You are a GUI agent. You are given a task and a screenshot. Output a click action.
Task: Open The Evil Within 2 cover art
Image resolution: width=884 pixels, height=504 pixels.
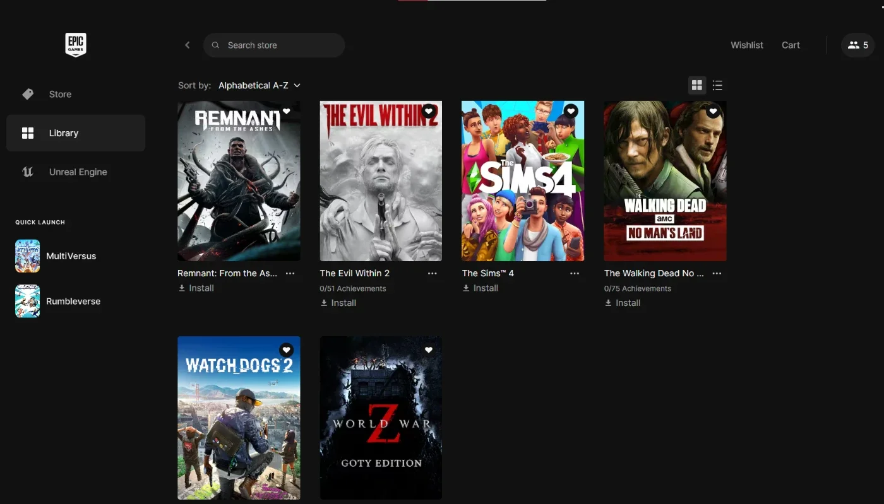[x=381, y=181]
